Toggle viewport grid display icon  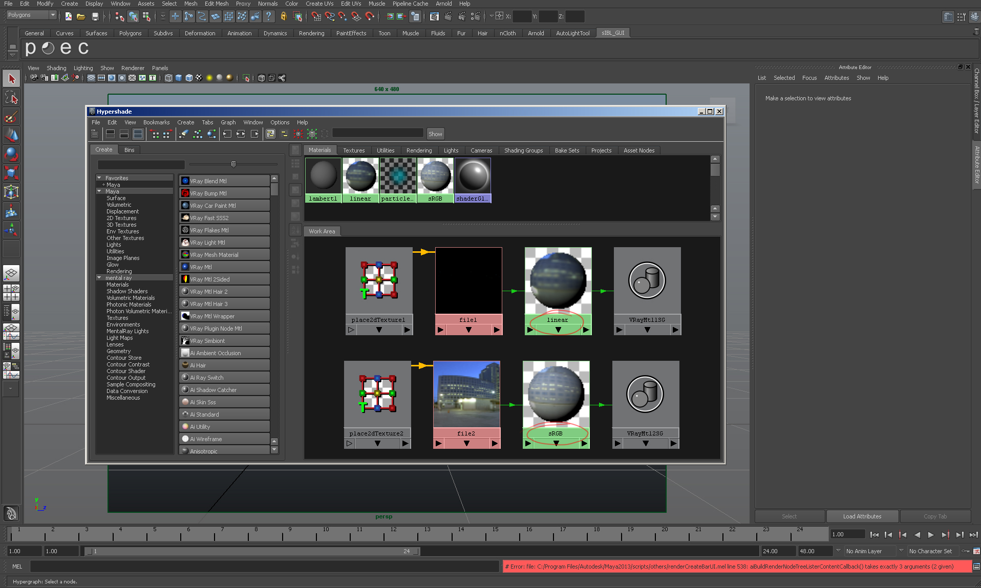click(91, 78)
